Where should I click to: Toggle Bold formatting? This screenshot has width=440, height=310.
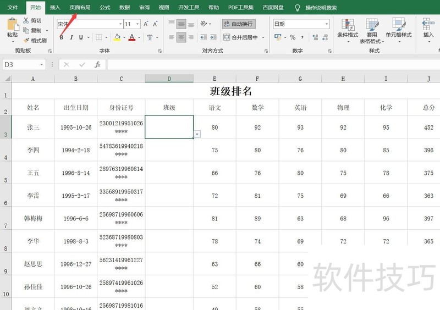click(62, 37)
